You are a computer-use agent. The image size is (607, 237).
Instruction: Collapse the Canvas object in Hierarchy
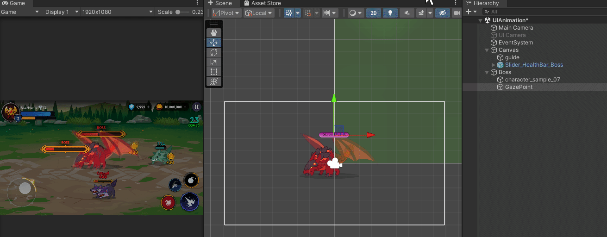pos(487,50)
